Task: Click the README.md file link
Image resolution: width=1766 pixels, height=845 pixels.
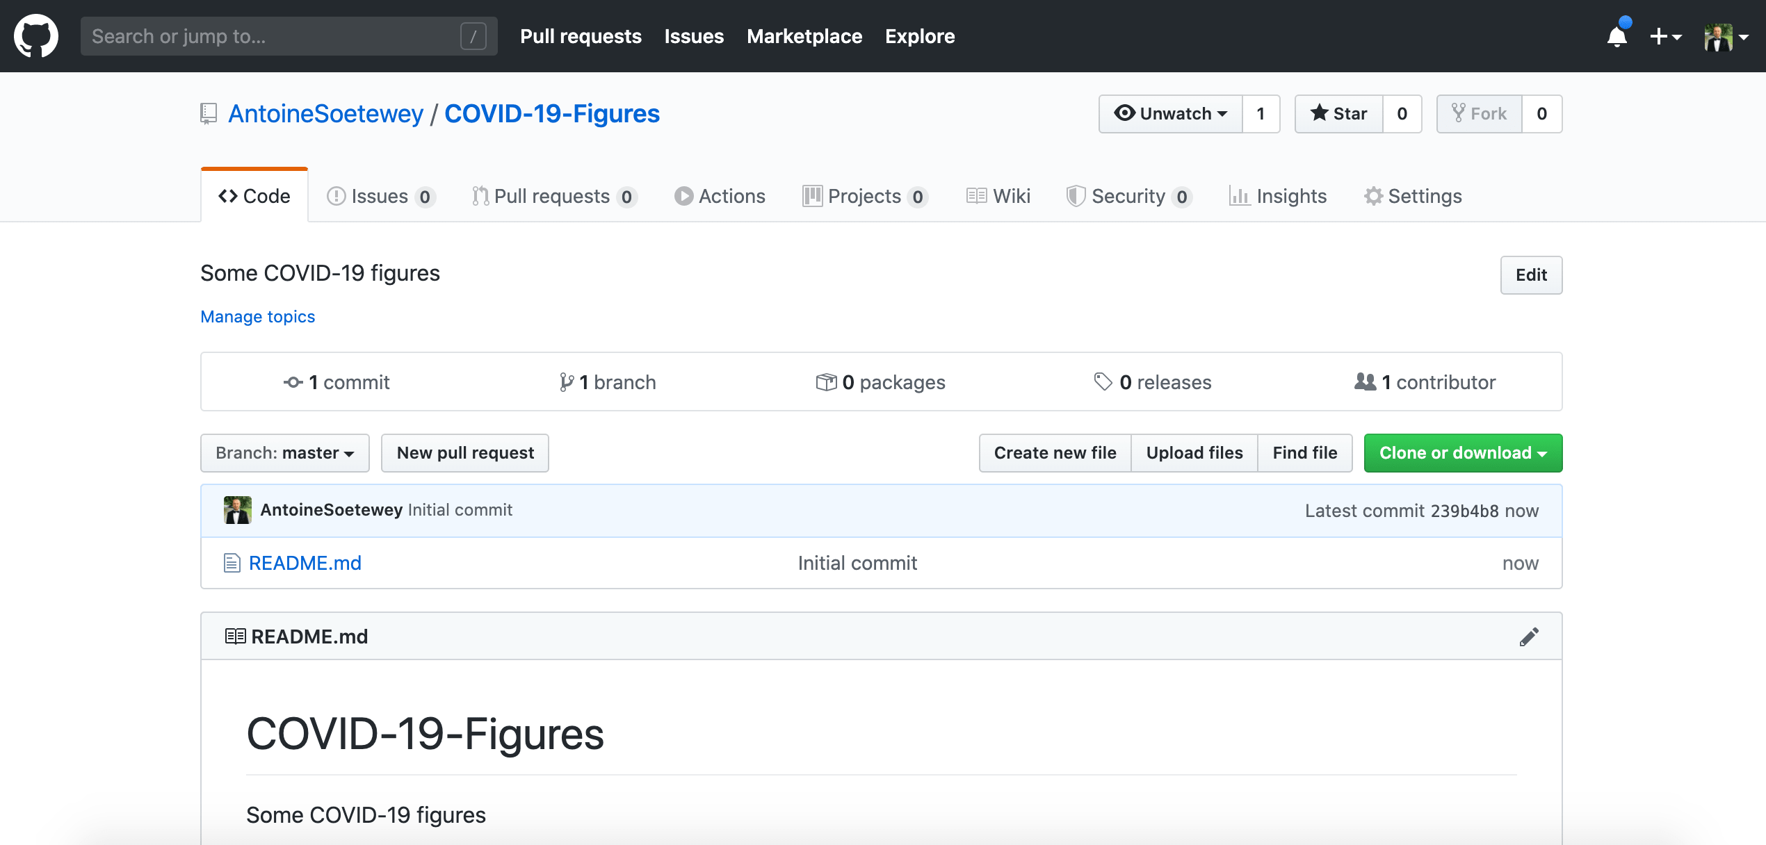Action: [304, 563]
